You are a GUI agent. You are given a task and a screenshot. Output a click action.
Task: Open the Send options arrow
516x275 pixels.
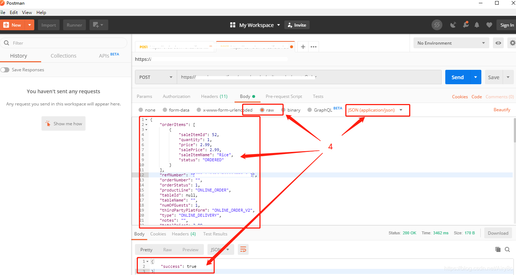tap(476, 77)
